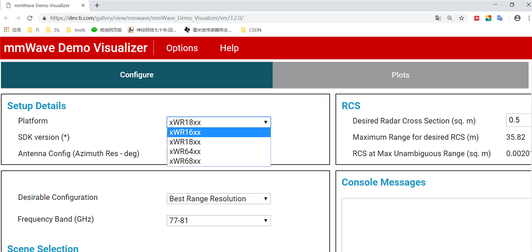
Task: Click the Antenna Config (Azimuth Res - deg) label
Action: [x=79, y=154]
